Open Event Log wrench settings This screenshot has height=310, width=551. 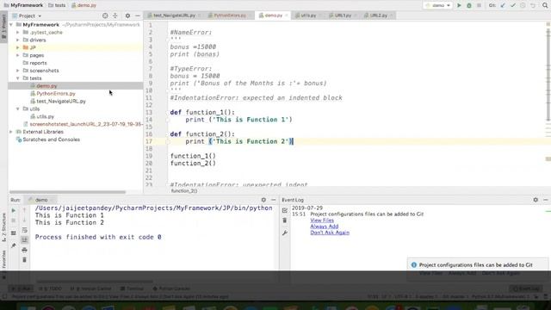[285, 233]
